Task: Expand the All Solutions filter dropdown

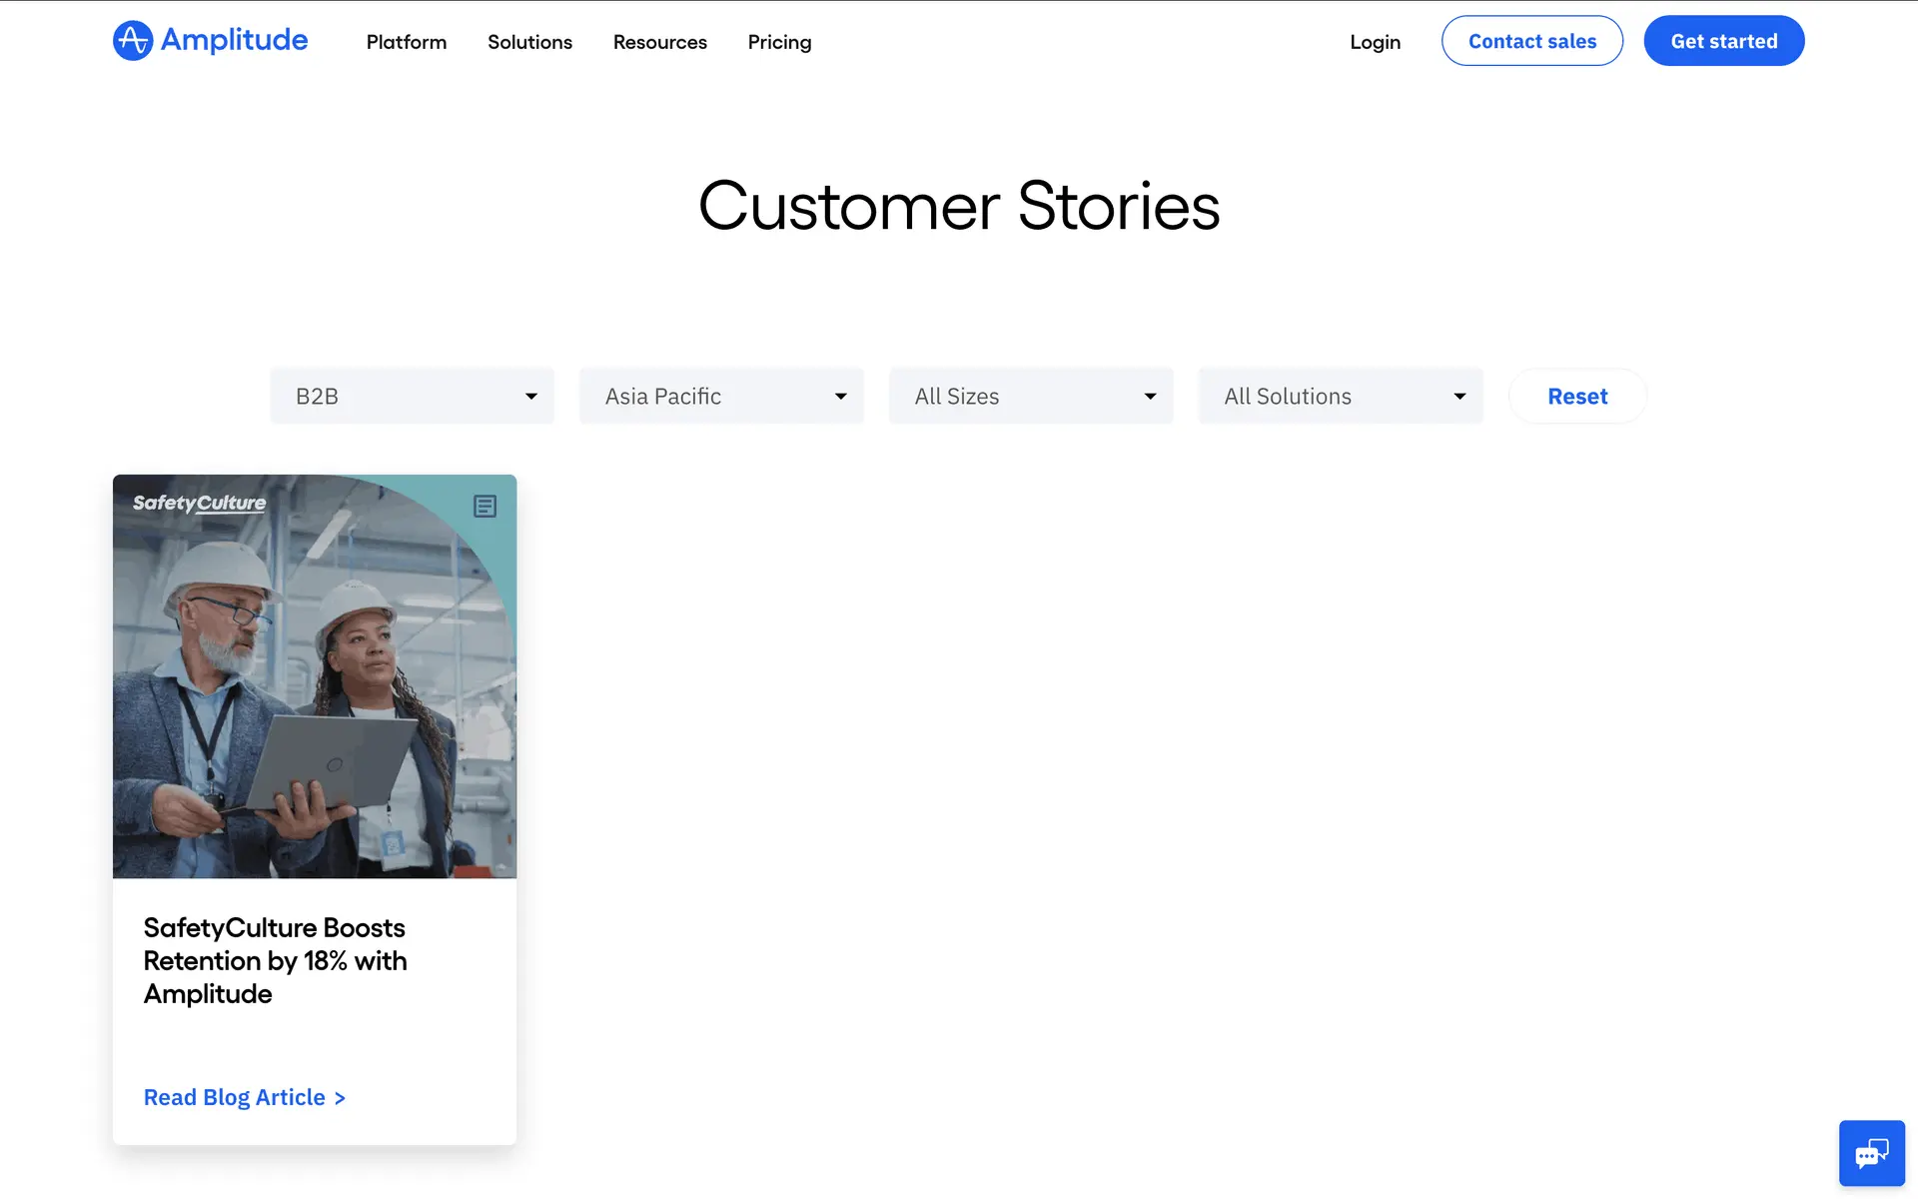Action: pos(1340,397)
